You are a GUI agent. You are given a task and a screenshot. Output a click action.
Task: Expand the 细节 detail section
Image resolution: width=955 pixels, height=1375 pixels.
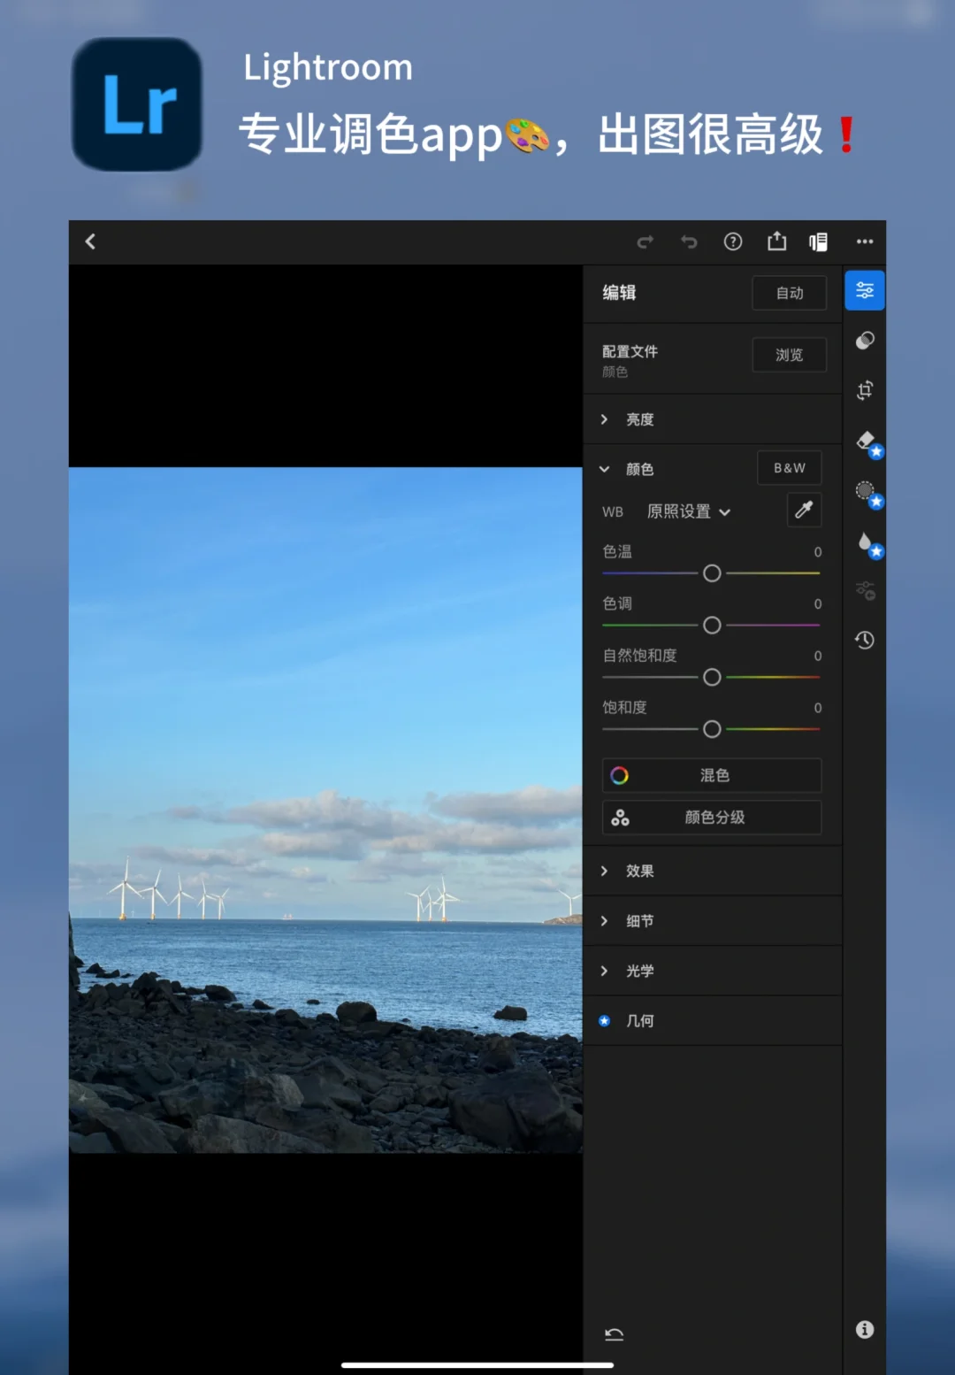tap(713, 921)
